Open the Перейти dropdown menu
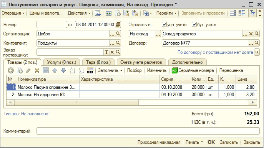Image resolution: width=264 pixels, height=148 pixels. (x=166, y=13)
